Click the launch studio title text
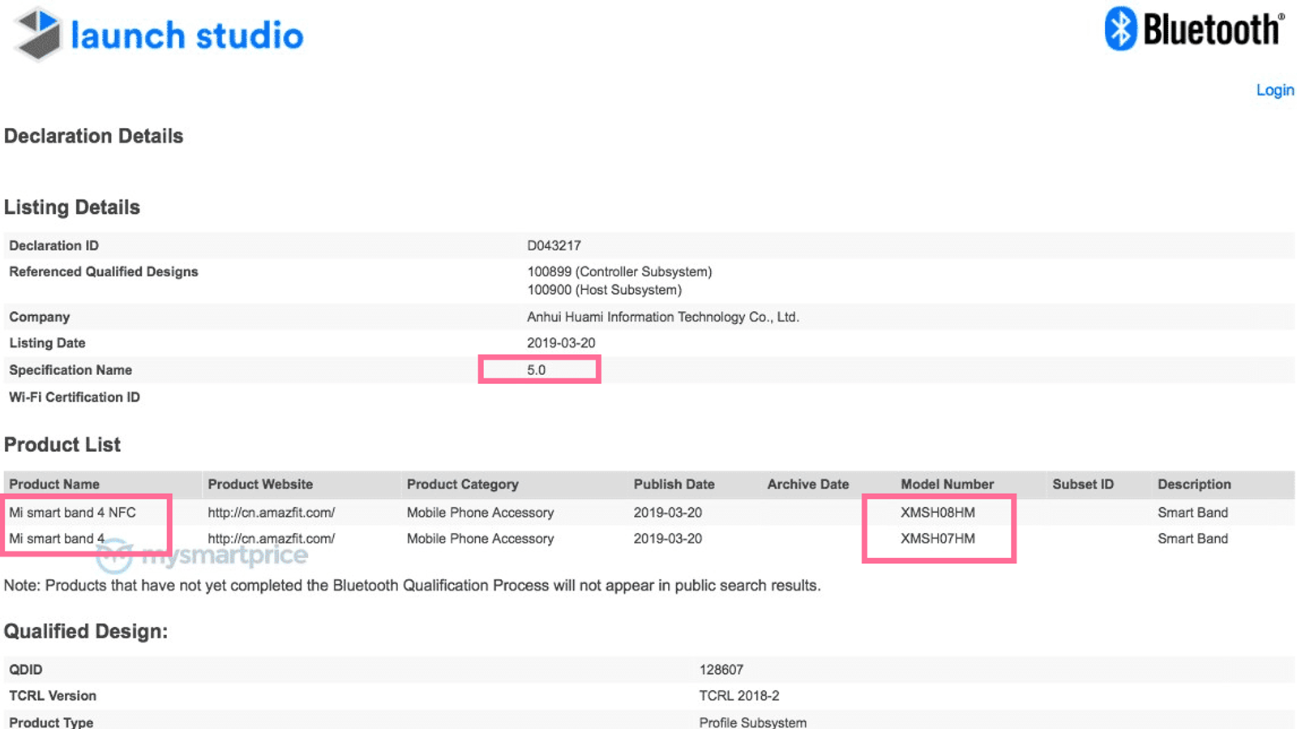1297x729 pixels. coord(186,36)
